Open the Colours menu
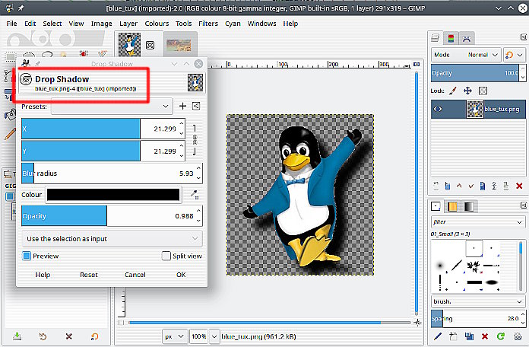This screenshot has width=529, height=347. 157,24
